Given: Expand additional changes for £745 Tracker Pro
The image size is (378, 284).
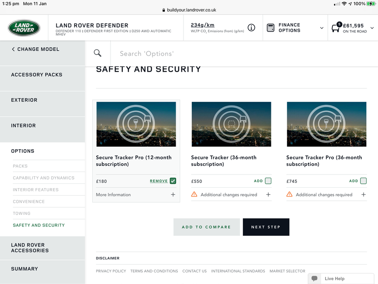Looking at the screenshot, I should tap(363, 195).
